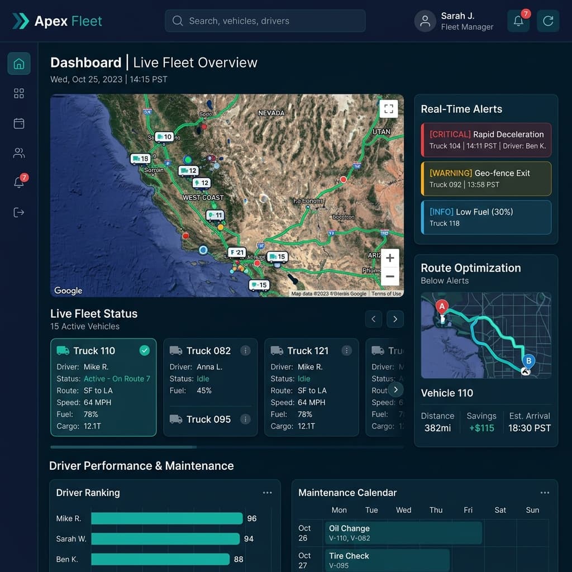Select the map marker labeled 21

[x=237, y=252]
